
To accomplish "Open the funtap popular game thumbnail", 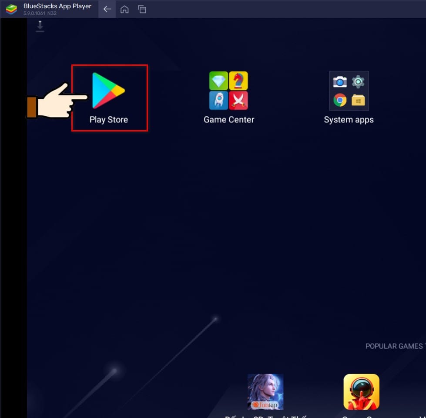I will (265, 391).
